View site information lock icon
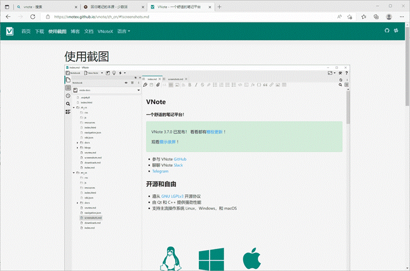Image resolution: width=410 pixels, height=271 pixels. click(x=48, y=16)
